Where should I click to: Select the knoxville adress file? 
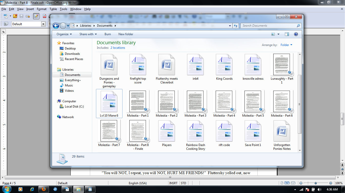pos(253,67)
